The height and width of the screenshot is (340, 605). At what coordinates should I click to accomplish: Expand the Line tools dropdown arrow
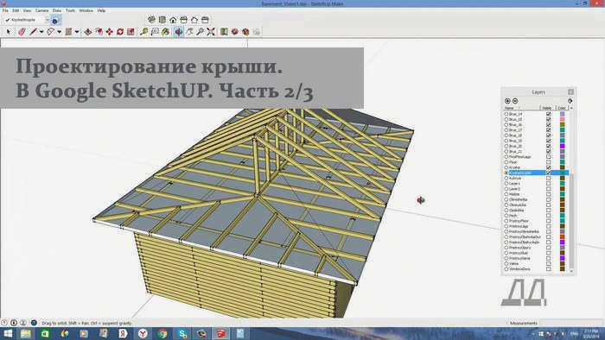41,32
